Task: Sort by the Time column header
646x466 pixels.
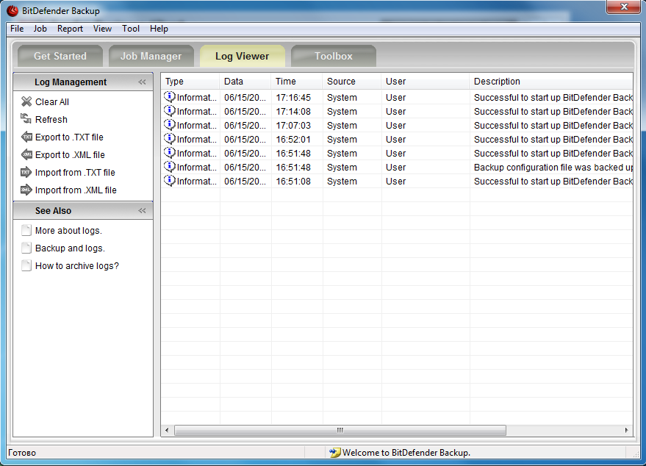Action: click(297, 82)
